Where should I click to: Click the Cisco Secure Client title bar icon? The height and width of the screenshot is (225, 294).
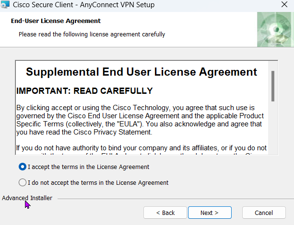point(6,6)
